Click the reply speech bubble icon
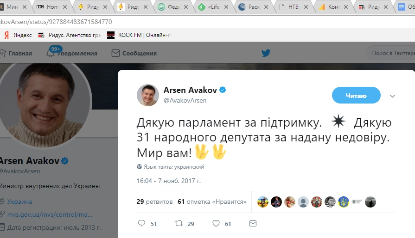Viewport: 415px width, 238px height. point(141,223)
